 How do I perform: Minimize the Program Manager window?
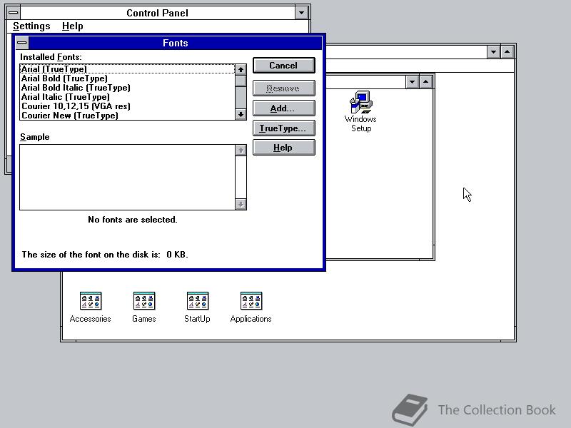[493, 52]
